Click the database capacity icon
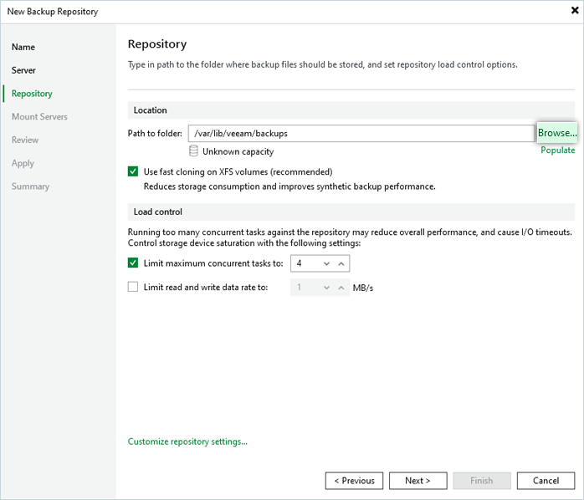 (x=194, y=151)
